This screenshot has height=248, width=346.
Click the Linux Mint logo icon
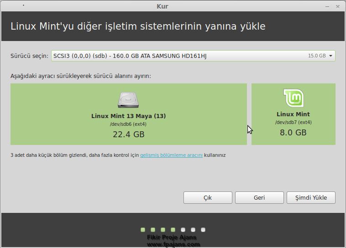[294, 98]
